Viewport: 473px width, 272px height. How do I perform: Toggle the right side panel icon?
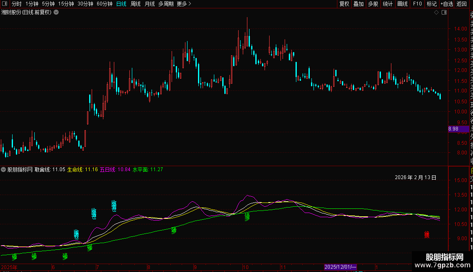pyautogui.click(x=444, y=13)
